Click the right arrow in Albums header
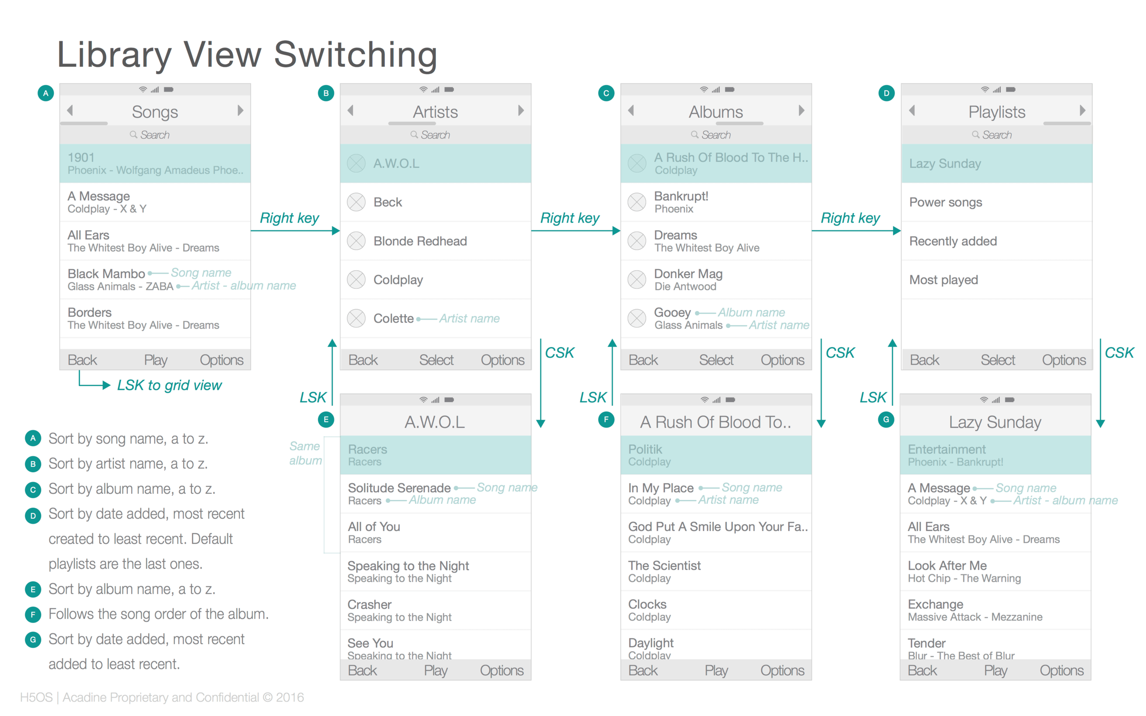The width and height of the screenshot is (1146, 716). tap(801, 110)
